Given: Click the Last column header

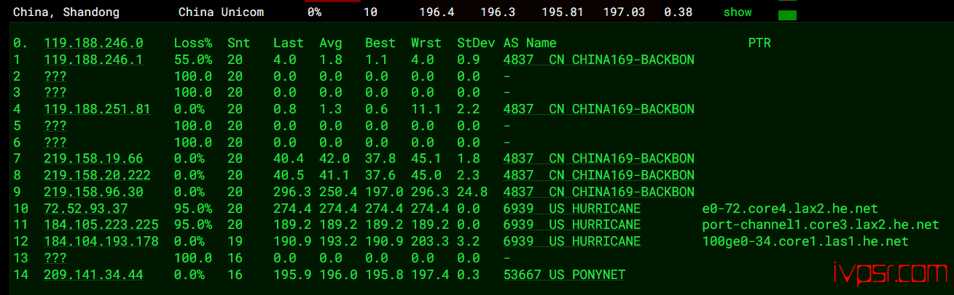Looking at the screenshot, I should 289,44.
